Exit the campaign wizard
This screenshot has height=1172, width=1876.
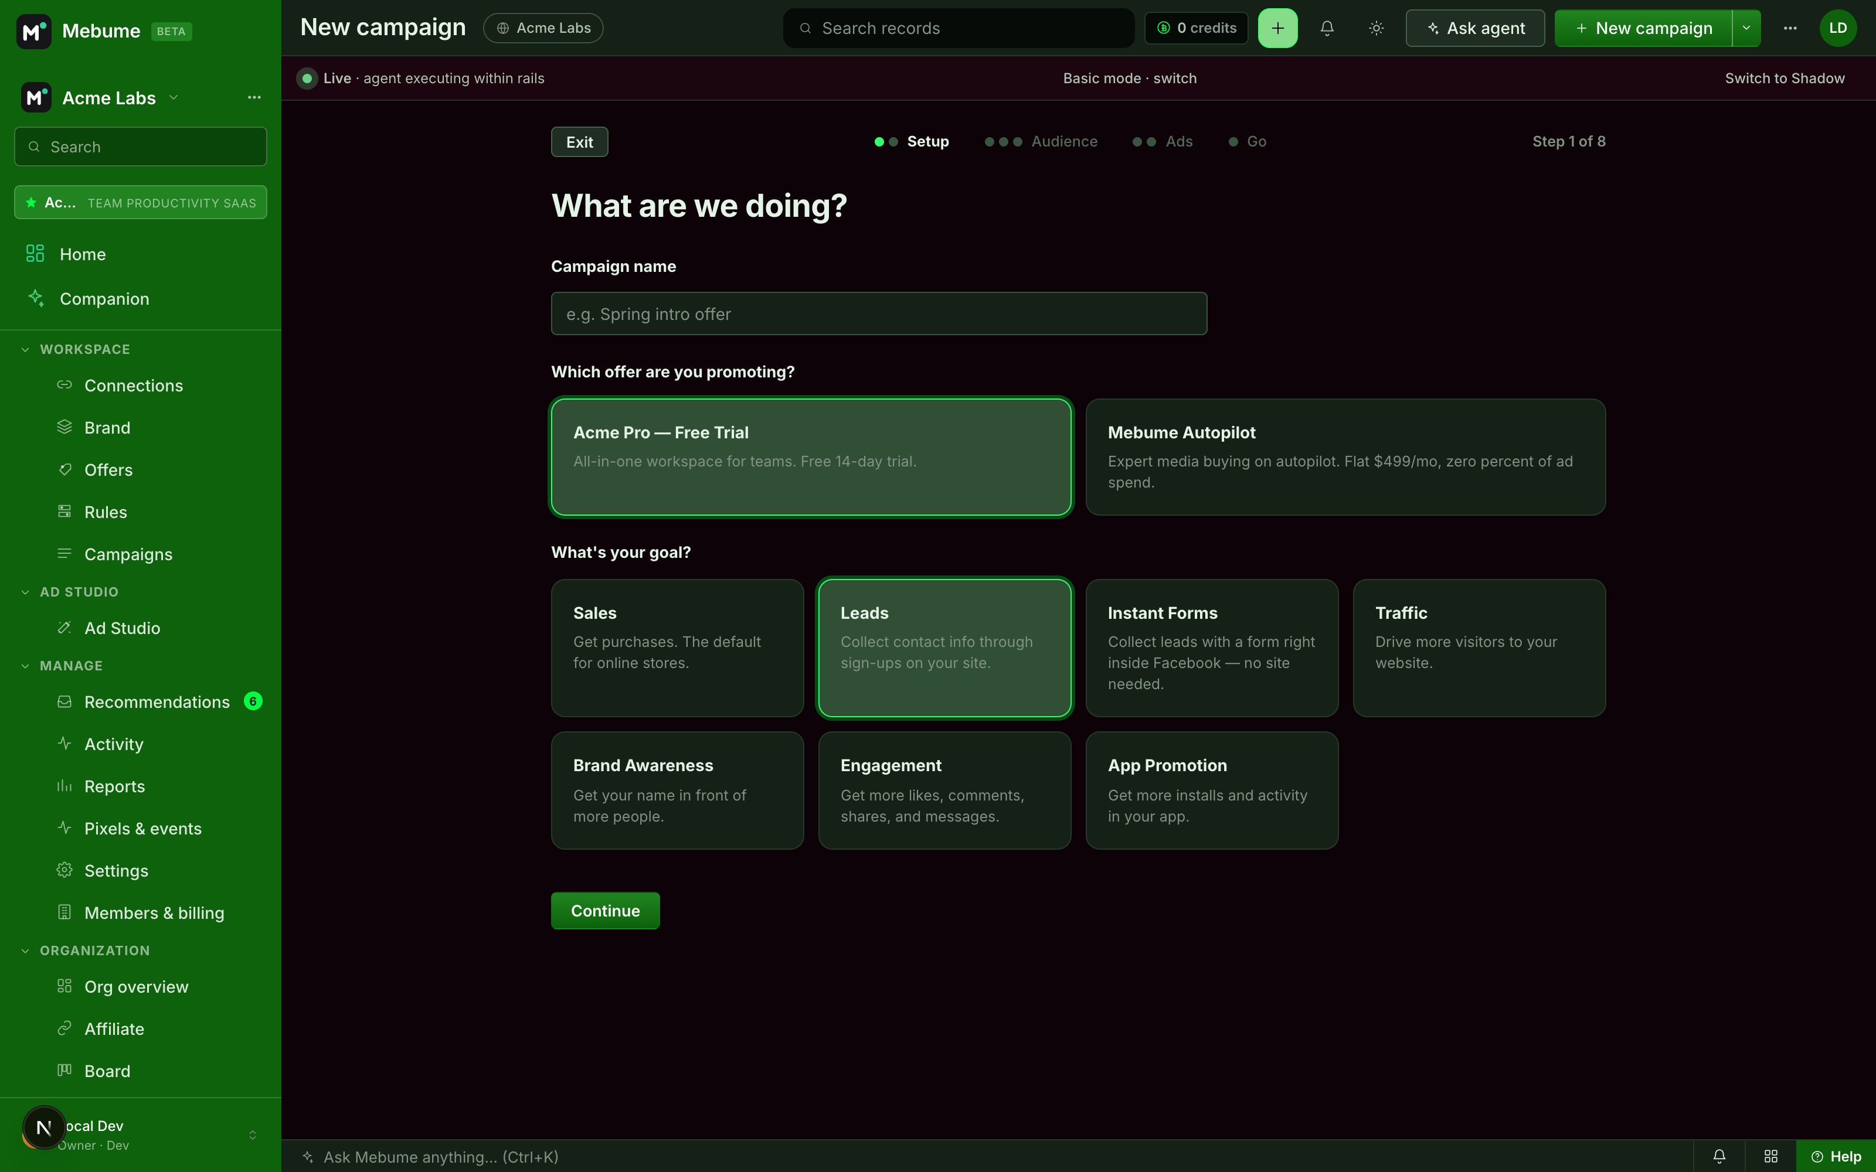coord(579,142)
